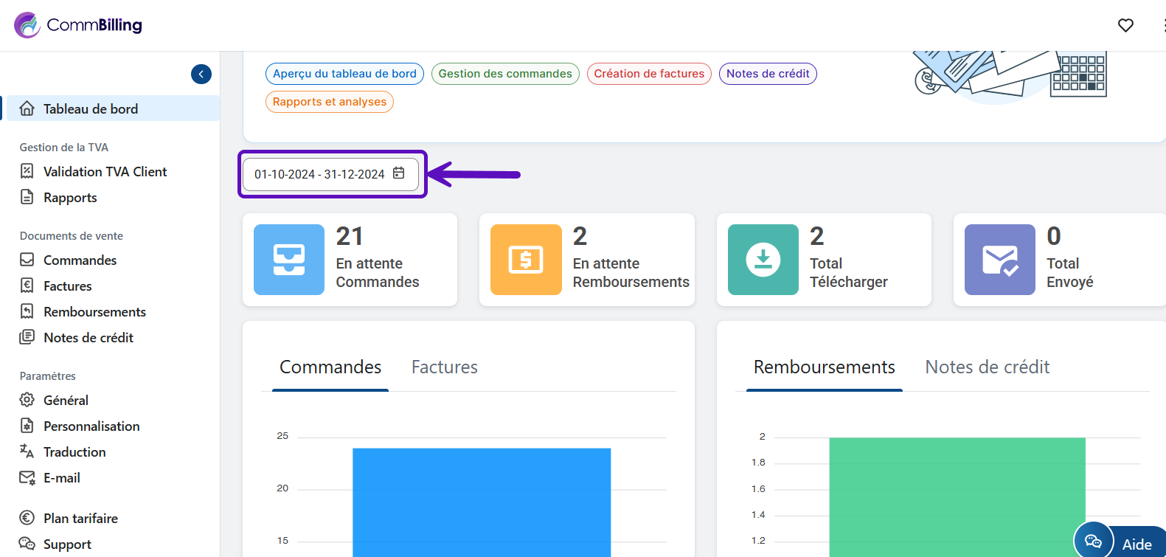The image size is (1166, 557).
Task: Open the calendar icon in date range
Action: pyautogui.click(x=399, y=173)
